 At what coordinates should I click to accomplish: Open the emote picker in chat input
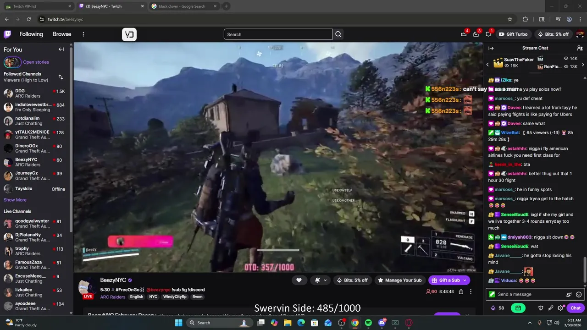tap(579, 295)
